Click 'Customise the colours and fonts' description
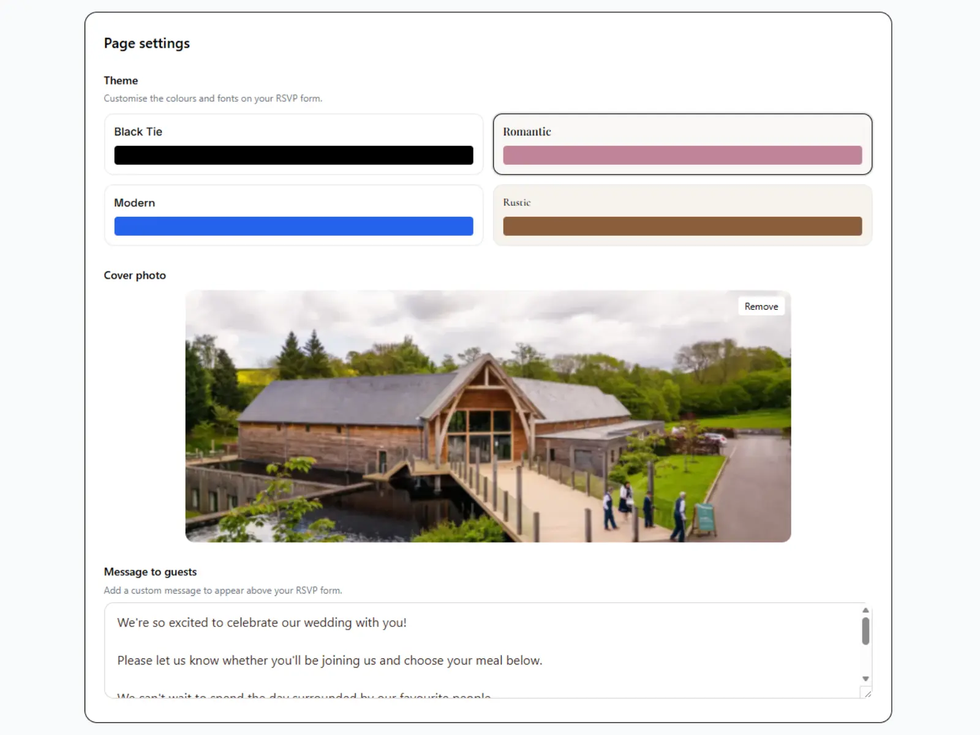980x735 pixels. coord(213,98)
